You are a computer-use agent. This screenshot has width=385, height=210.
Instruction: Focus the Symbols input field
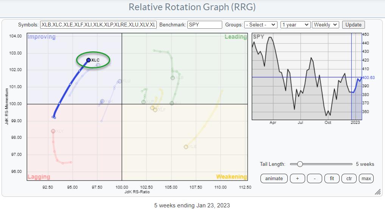tap(98, 25)
